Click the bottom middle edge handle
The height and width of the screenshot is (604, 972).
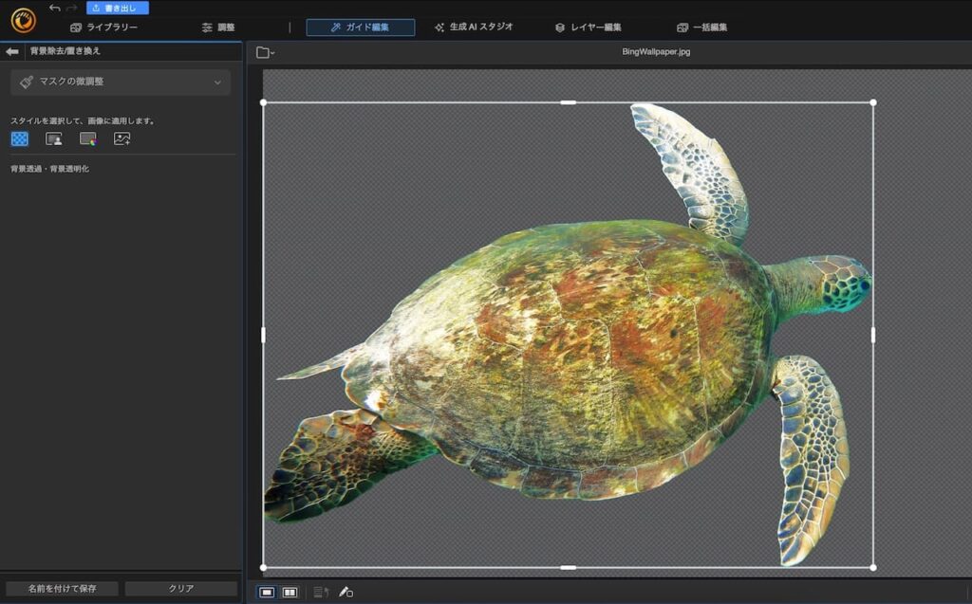[568, 567]
